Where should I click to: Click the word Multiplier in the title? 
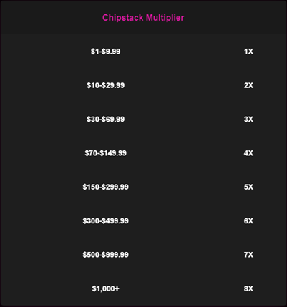point(165,18)
